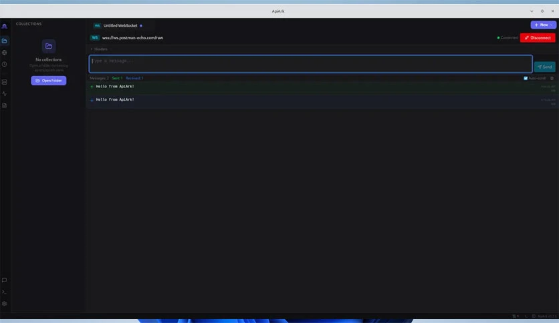The height and width of the screenshot is (323, 559).
Task: Toggle the dark mode moon icon in status bar
Action: click(x=526, y=316)
